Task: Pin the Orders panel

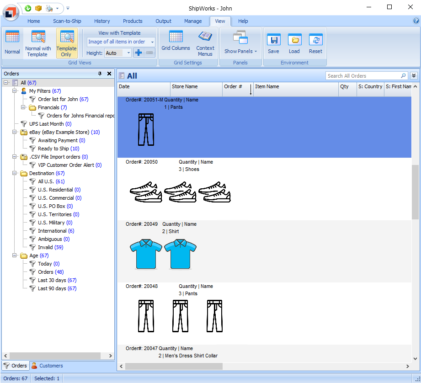Action: [100, 74]
